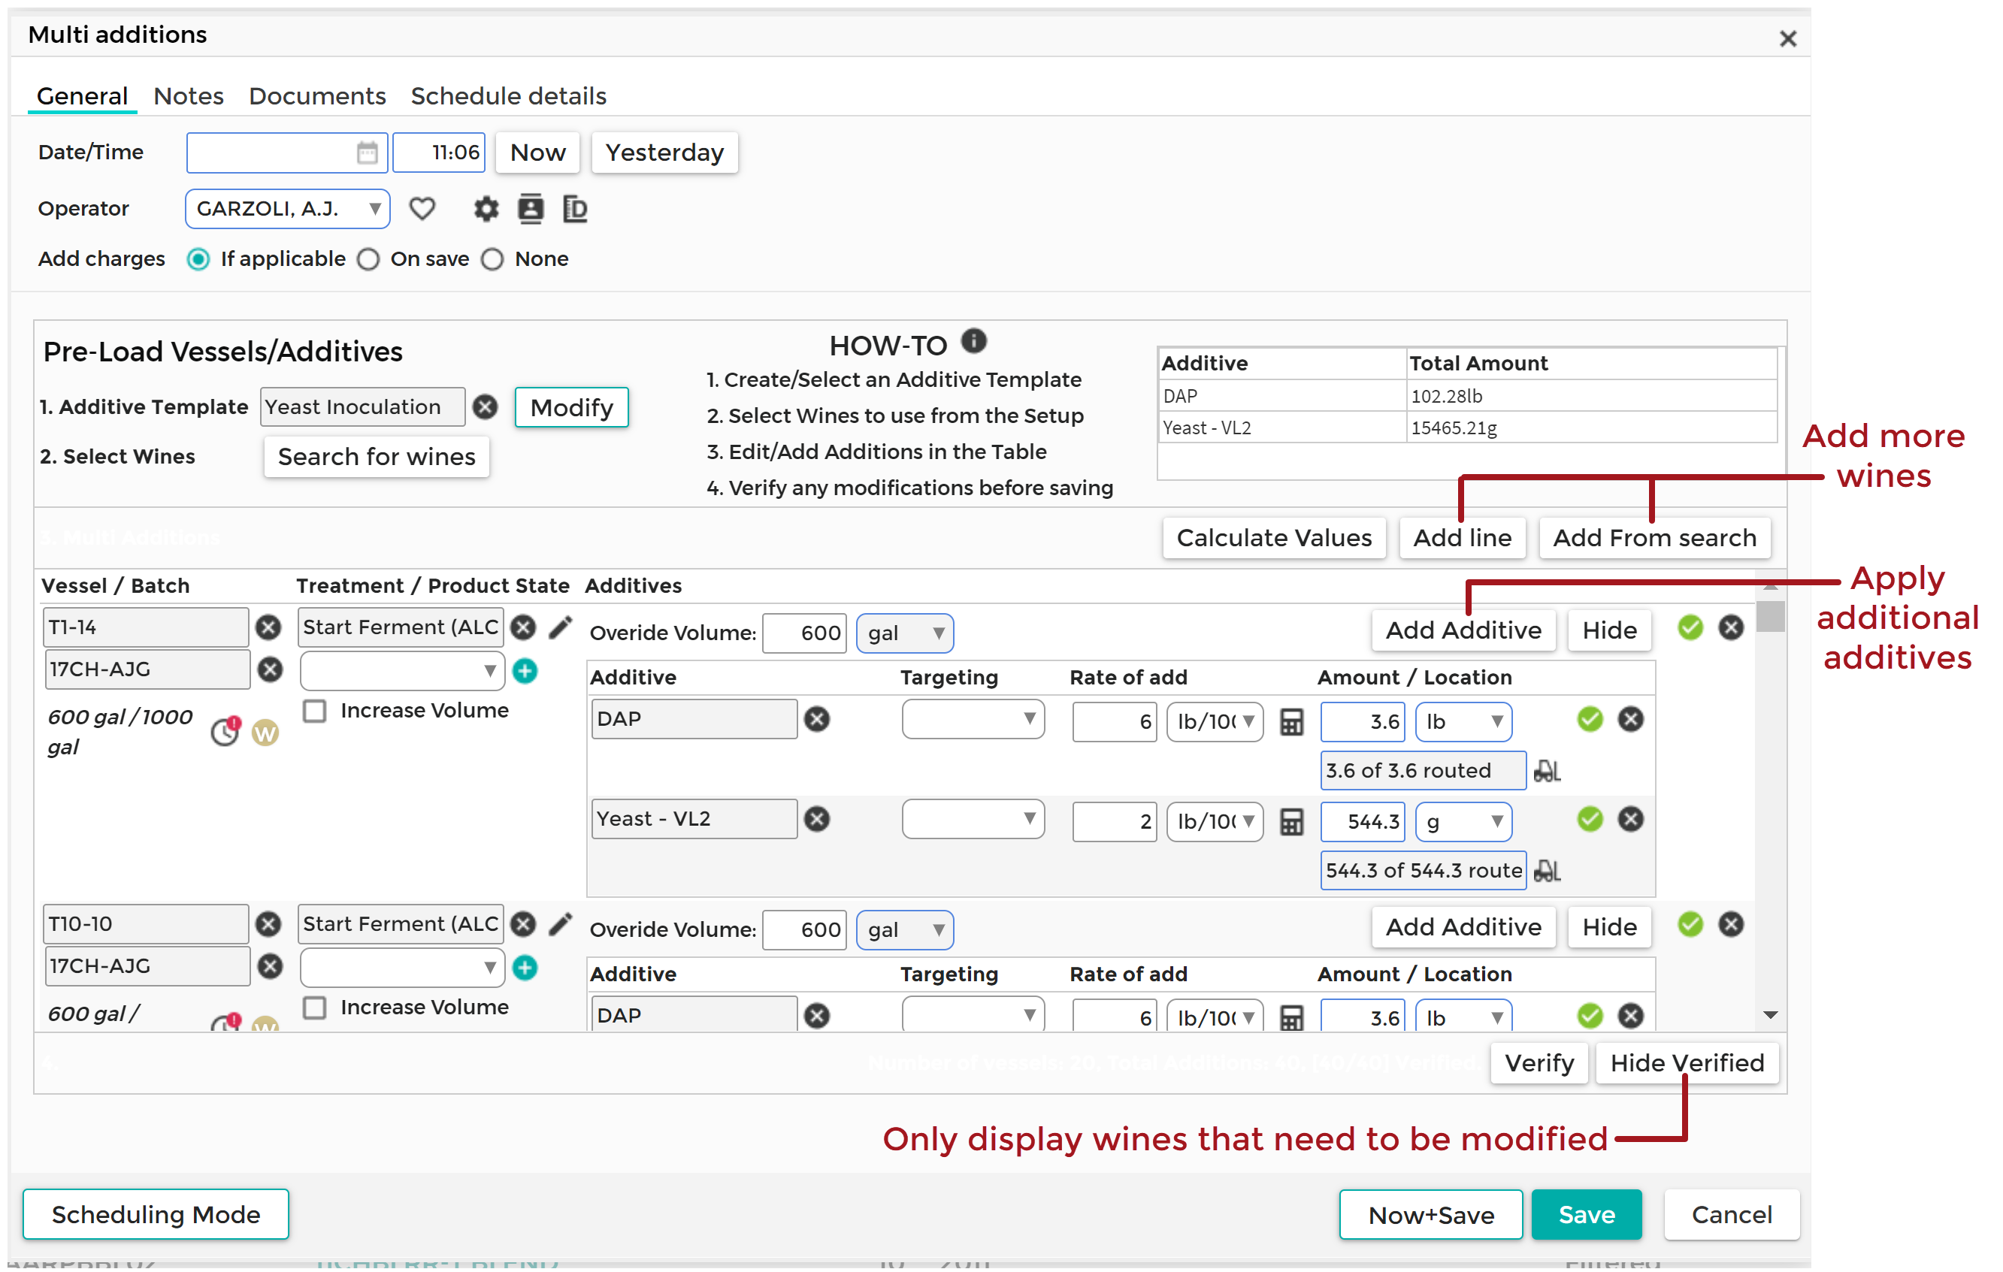Verify the Yeast - VL2 addition green check

[1590, 820]
